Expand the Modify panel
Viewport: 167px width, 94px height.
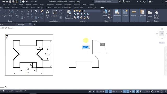(35, 21)
